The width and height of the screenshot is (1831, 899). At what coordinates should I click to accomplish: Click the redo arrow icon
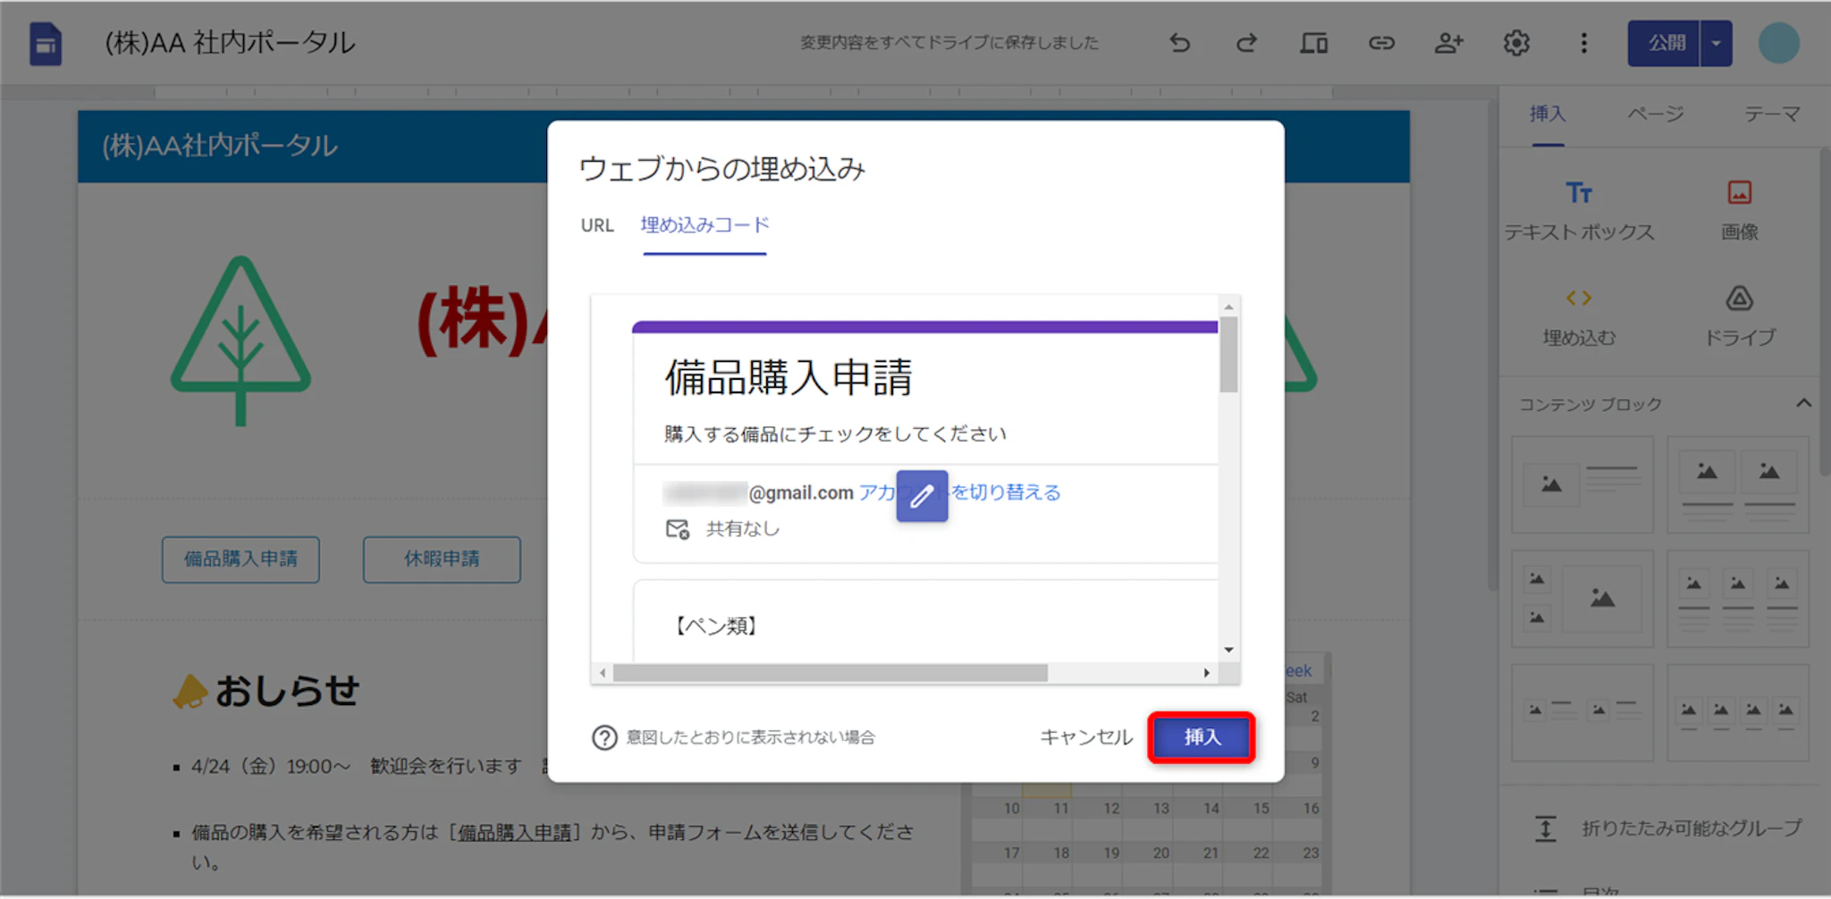point(1246,43)
